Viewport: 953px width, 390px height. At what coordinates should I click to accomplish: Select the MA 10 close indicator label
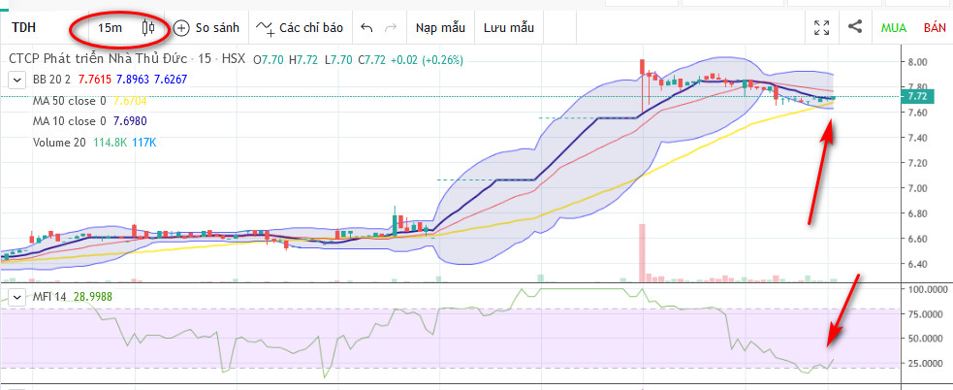click(x=70, y=121)
